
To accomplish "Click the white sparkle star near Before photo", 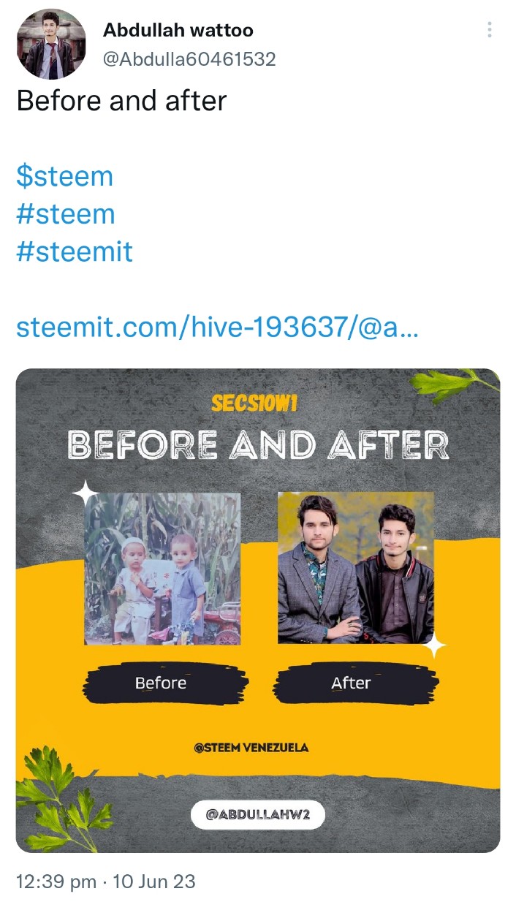I will pyautogui.click(x=85, y=493).
